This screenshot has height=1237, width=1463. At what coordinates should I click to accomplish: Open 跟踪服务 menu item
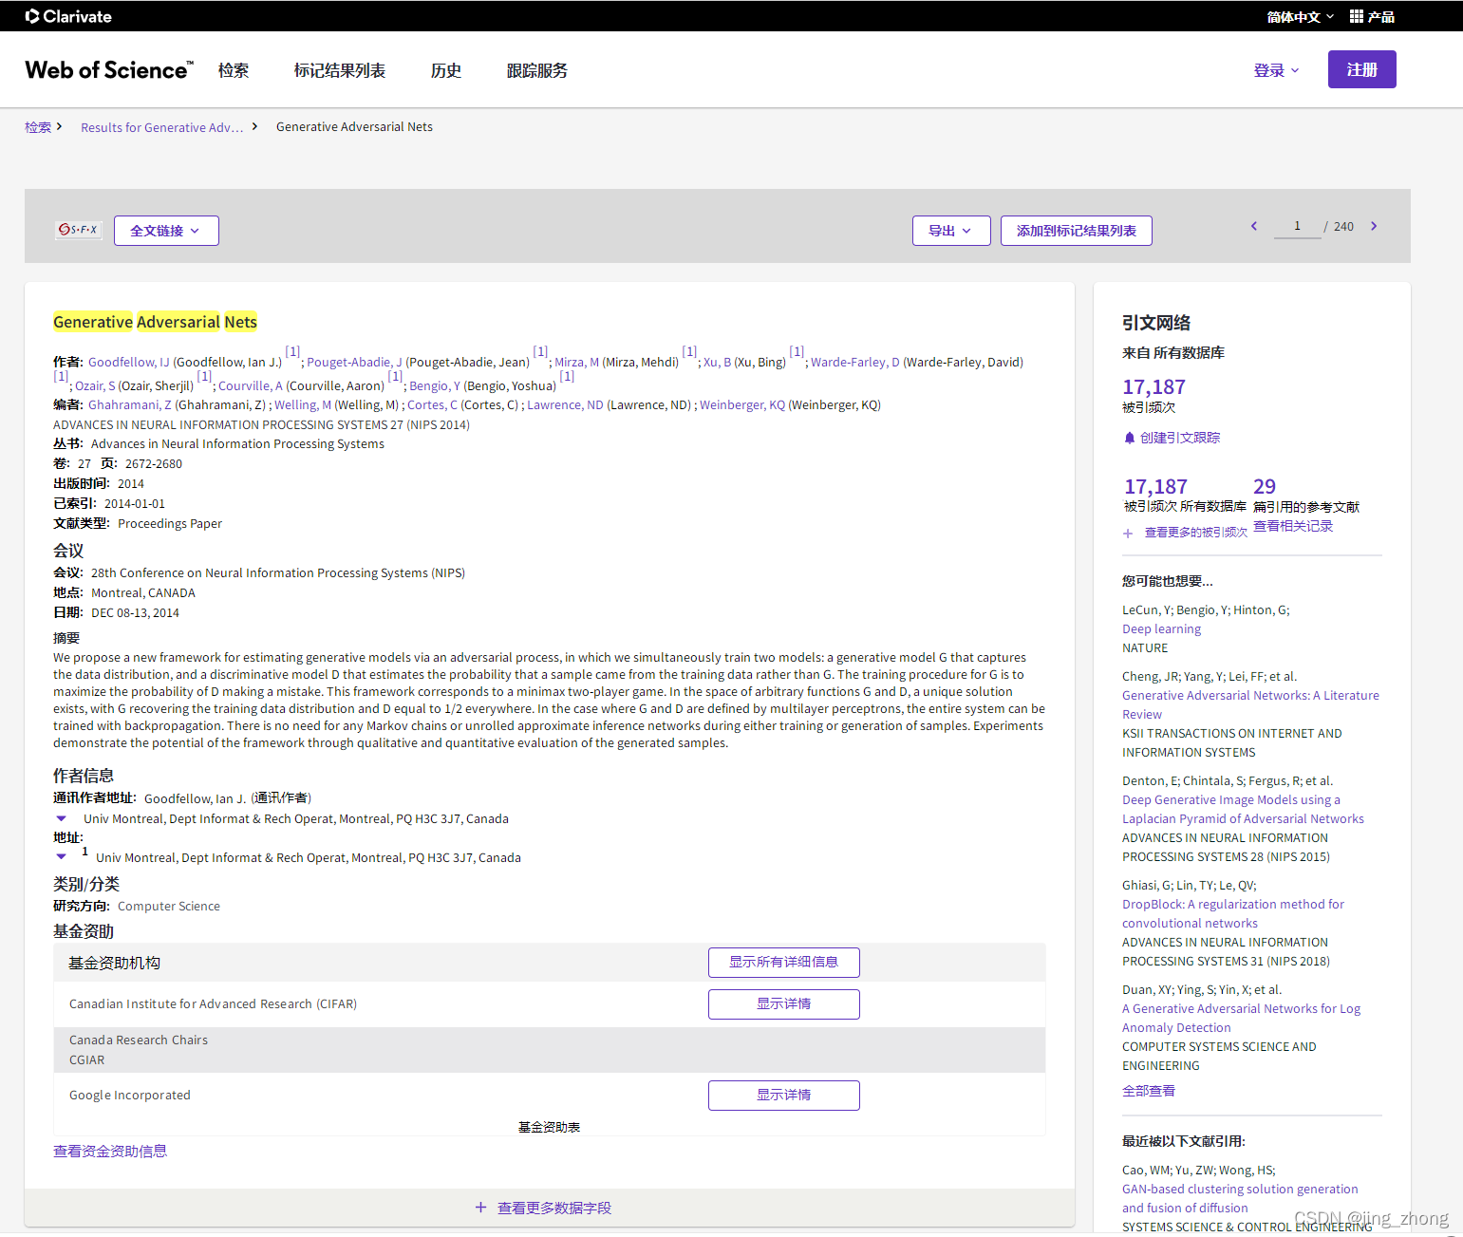pos(537,70)
